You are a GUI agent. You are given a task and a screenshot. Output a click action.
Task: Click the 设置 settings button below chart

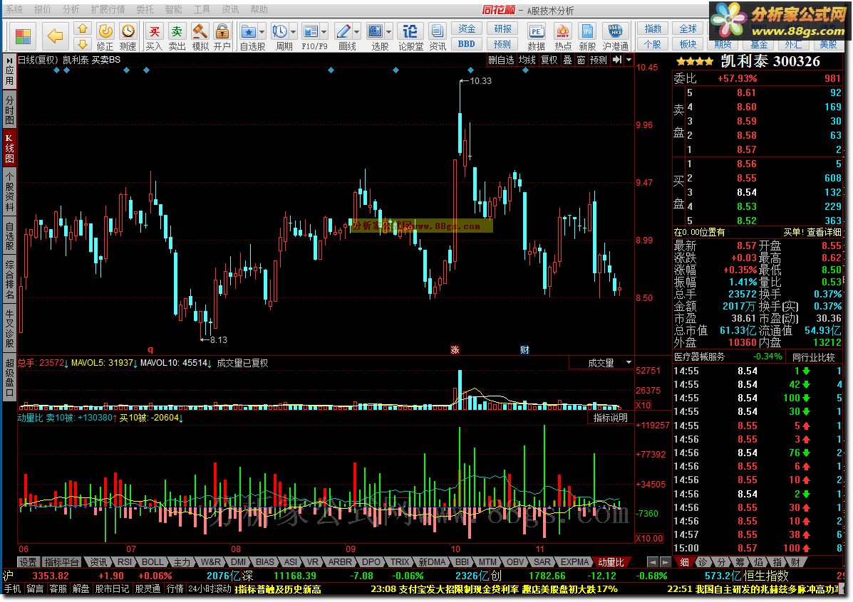coord(29,561)
